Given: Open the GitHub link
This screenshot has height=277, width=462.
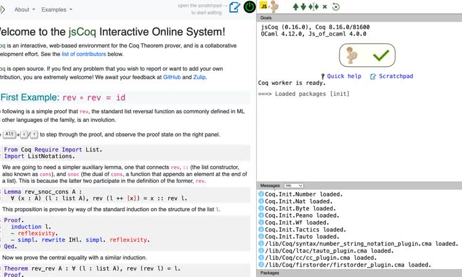Looking at the screenshot, I should point(172,77).
